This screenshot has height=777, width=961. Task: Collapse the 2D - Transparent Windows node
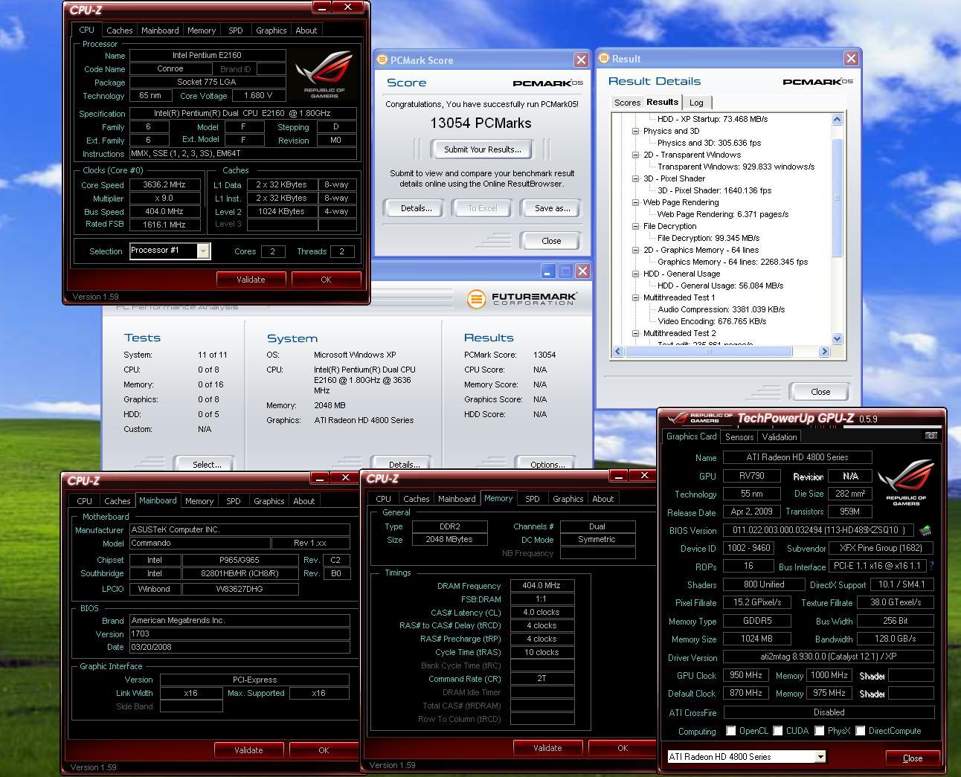pyautogui.click(x=636, y=155)
